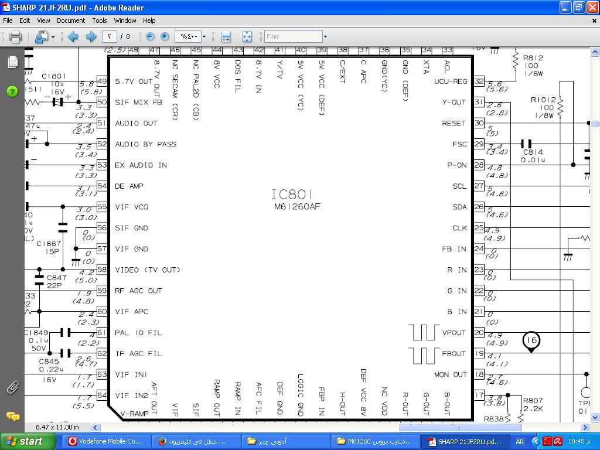Click the vertical scrollbar up arrow
This screenshot has height=450, width=600.
pos(595,52)
